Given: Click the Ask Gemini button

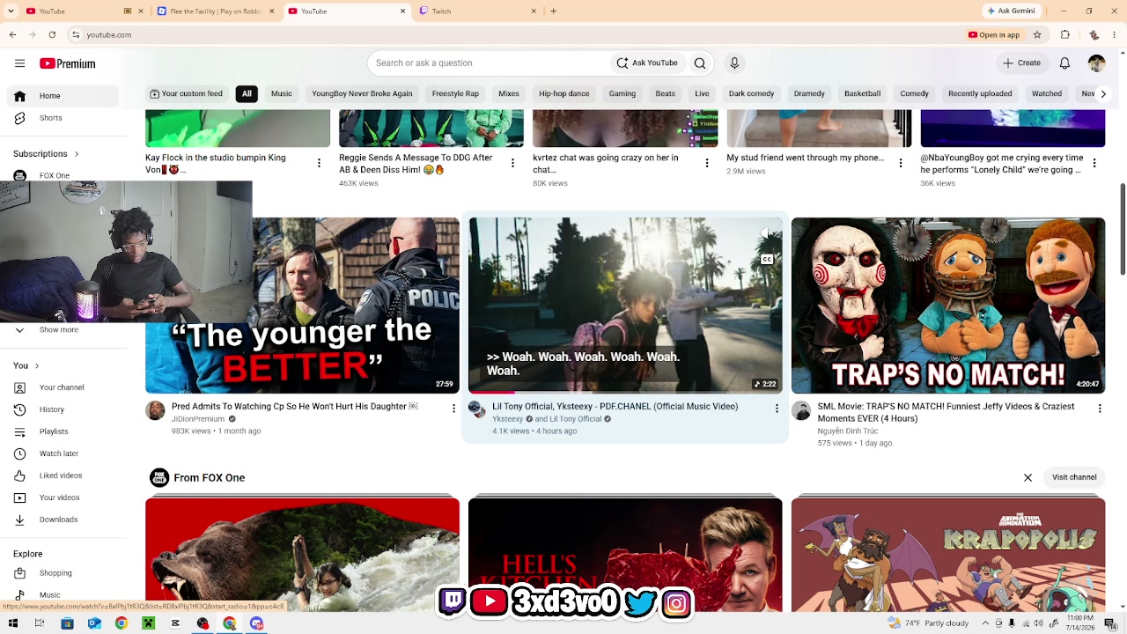Looking at the screenshot, I should point(1012,11).
